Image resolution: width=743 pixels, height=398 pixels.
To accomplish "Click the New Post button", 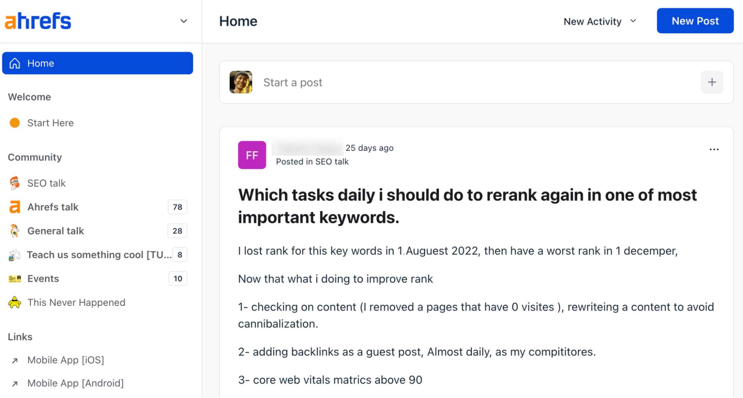I will click(x=695, y=21).
